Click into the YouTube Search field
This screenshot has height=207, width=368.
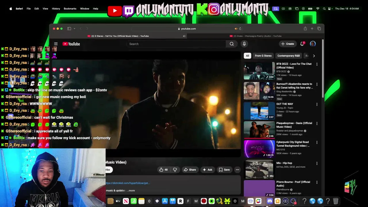(x=176, y=44)
